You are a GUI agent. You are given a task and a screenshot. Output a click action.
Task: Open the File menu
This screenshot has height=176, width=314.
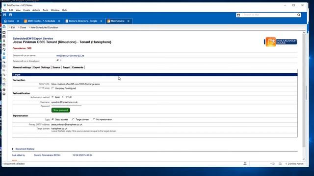[x=4, y=10]
